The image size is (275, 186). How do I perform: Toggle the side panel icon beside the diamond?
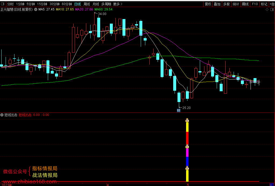(x=272, y=9)
